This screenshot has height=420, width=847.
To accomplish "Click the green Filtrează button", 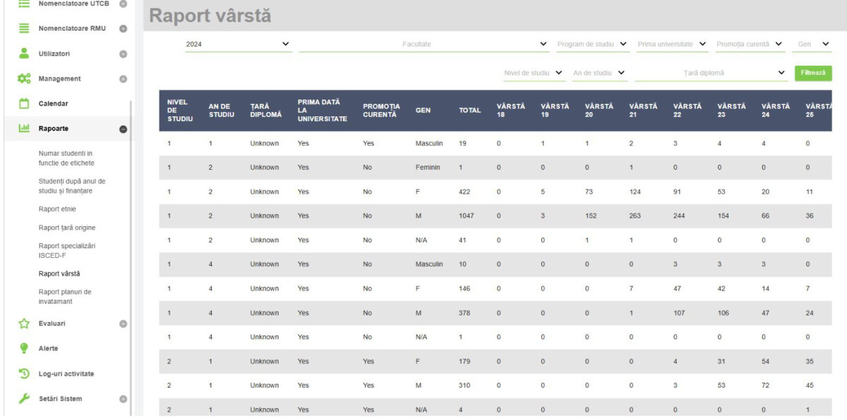I will (x=813, y=73).
